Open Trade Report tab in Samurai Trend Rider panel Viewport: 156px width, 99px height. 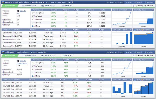29,6
